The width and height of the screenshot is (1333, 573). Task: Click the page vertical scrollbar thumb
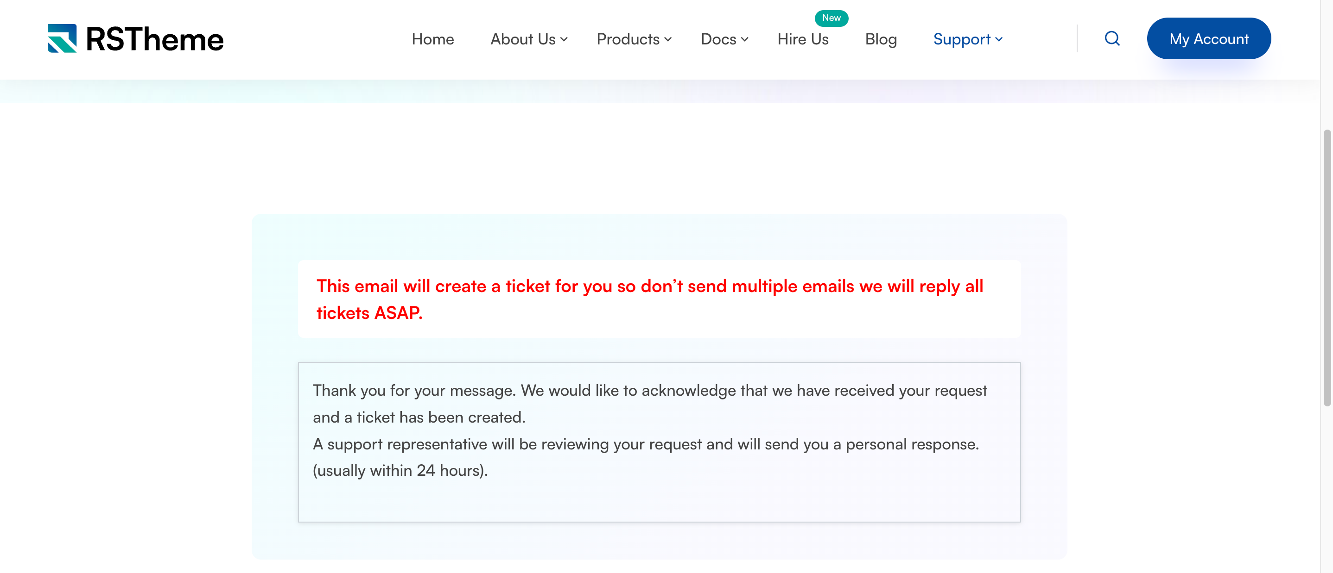(1327, 268)
